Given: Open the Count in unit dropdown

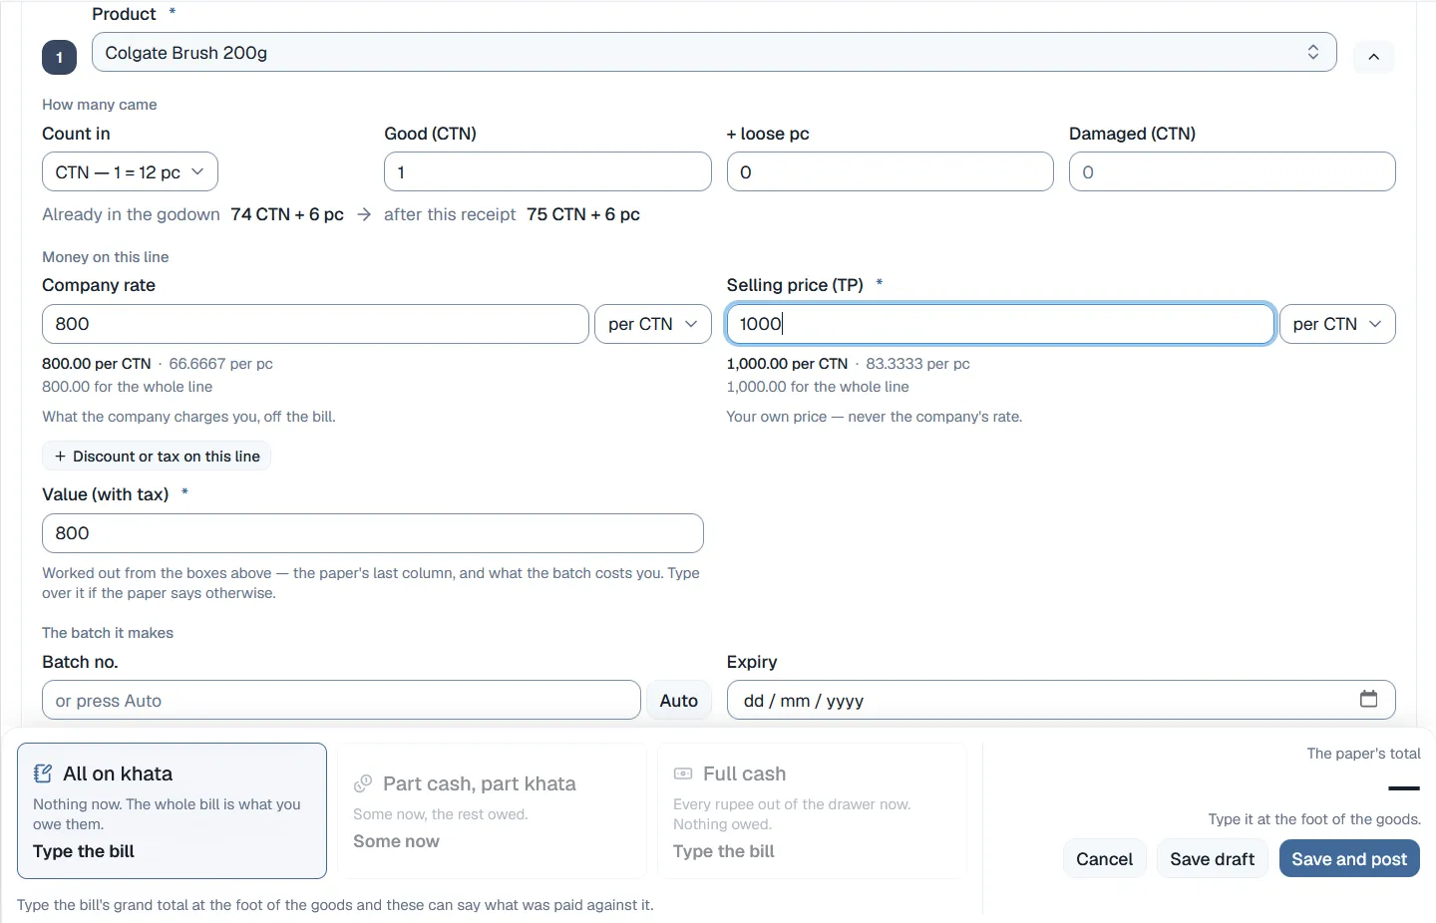Looking at the screenshot, I should pos(130,171).
